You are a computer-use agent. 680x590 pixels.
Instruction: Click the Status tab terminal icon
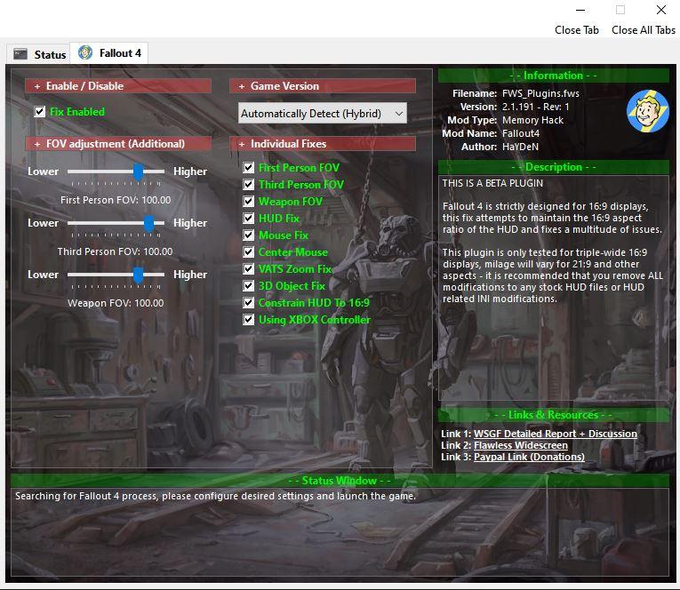click(x=20, y=54)
